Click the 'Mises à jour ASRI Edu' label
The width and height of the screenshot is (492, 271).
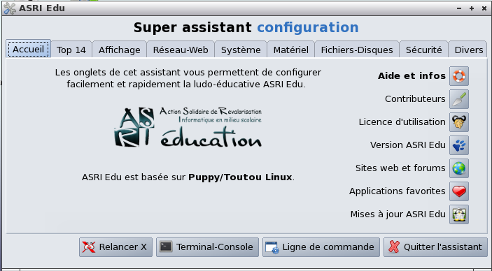point(398,214)
